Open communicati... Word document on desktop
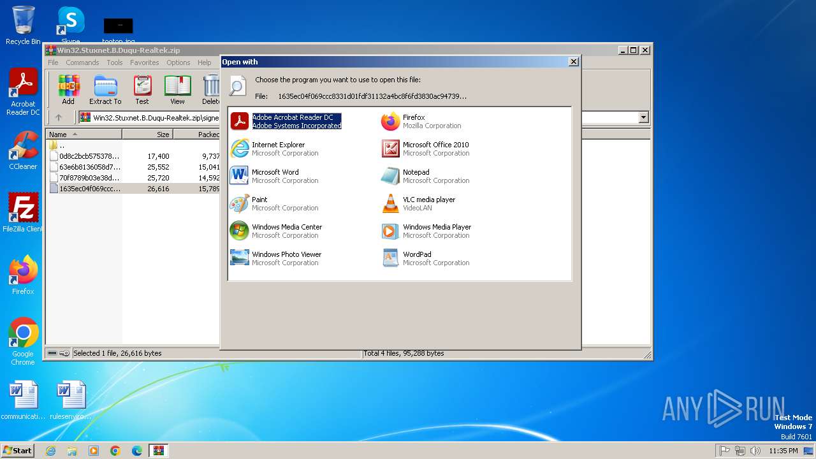Viewport: 816px width, 459px height. point(23,400)
